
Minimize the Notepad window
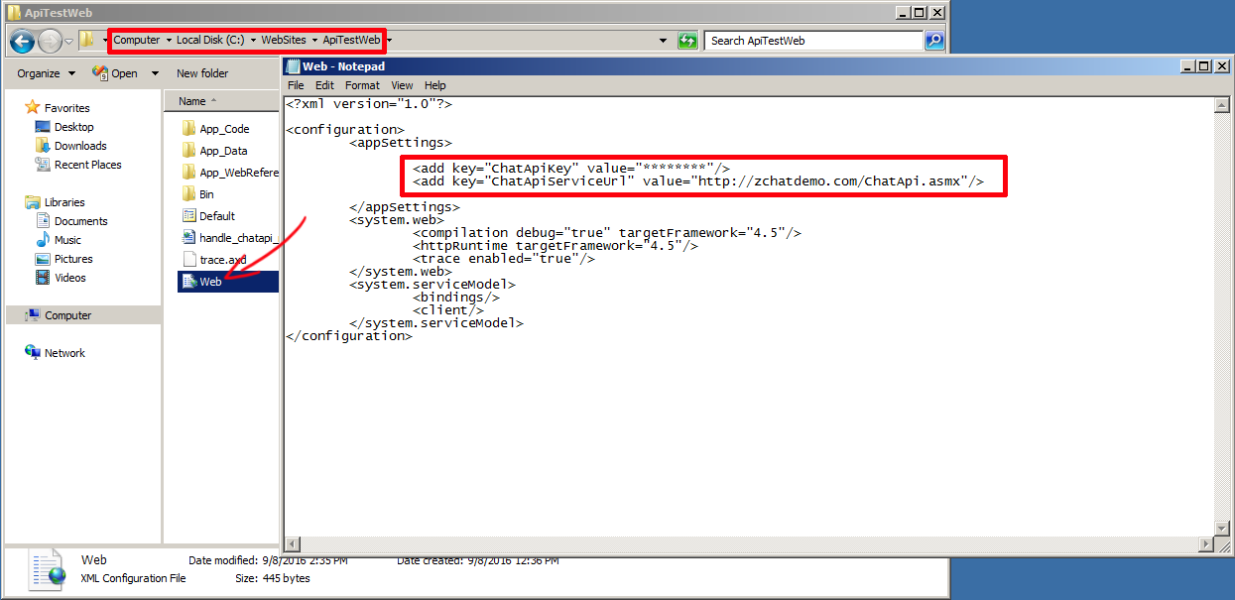[1187, 66]
